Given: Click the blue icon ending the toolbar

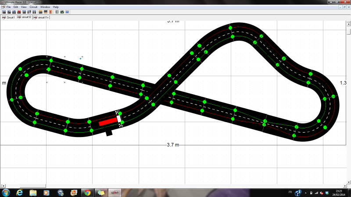Looking at the screenshot, I should (67, 12).
